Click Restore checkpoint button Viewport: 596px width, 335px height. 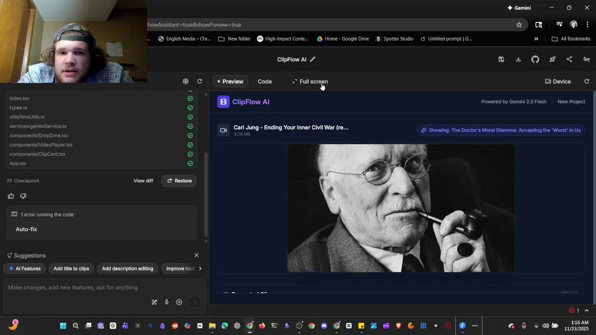(179, 181)
